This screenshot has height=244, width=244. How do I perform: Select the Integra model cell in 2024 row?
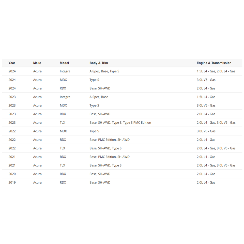pos(65,71)
